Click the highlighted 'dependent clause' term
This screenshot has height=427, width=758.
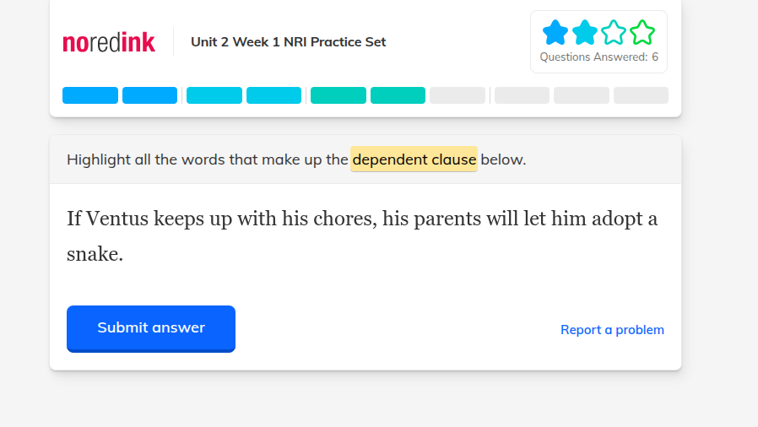pyautogui.click(x=414, y=159)
